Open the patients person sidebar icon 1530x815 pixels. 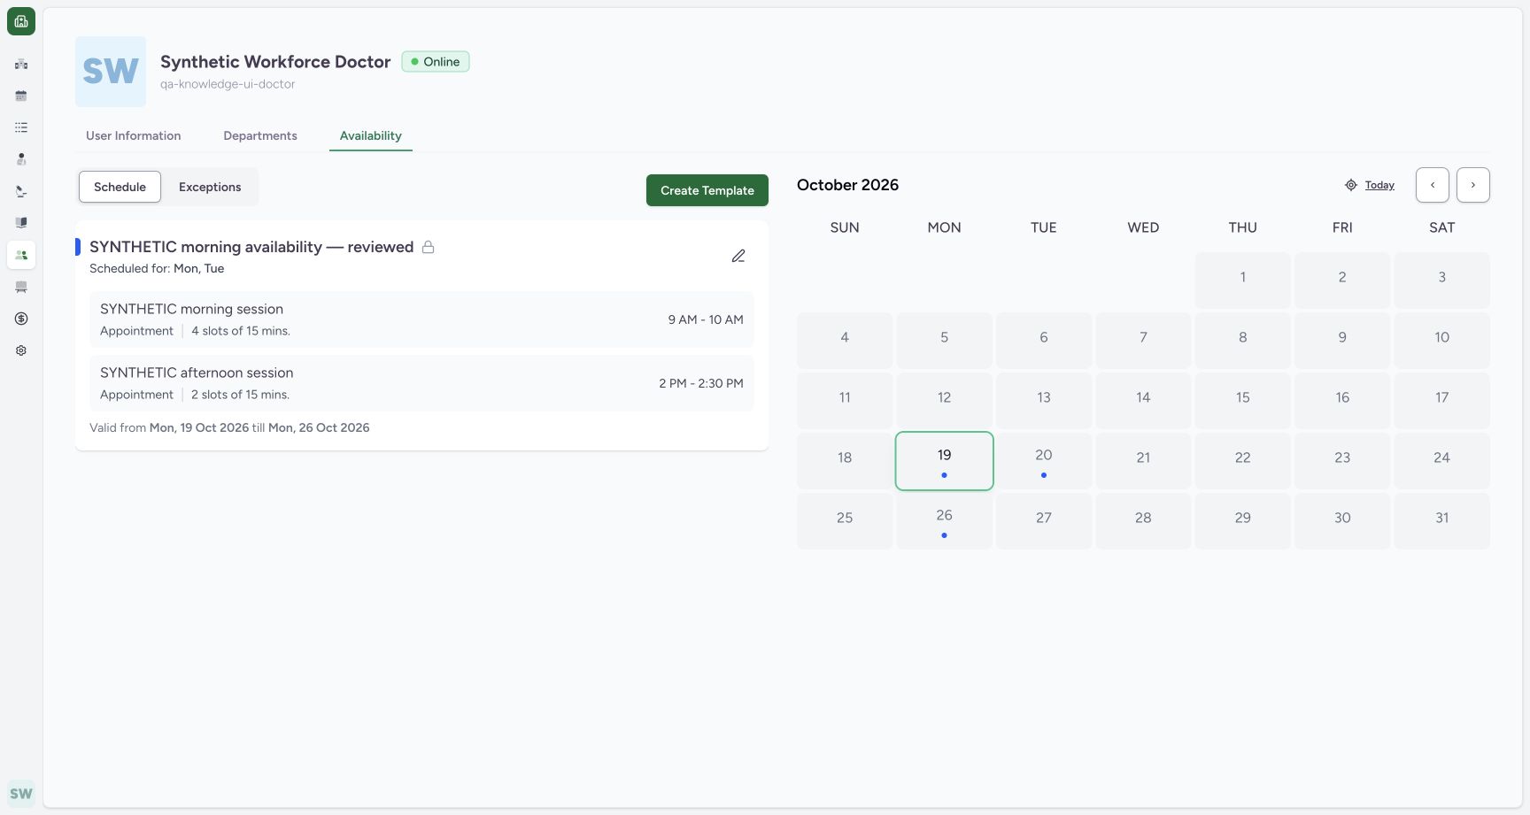pyautogui.click(x=21, y=159)
